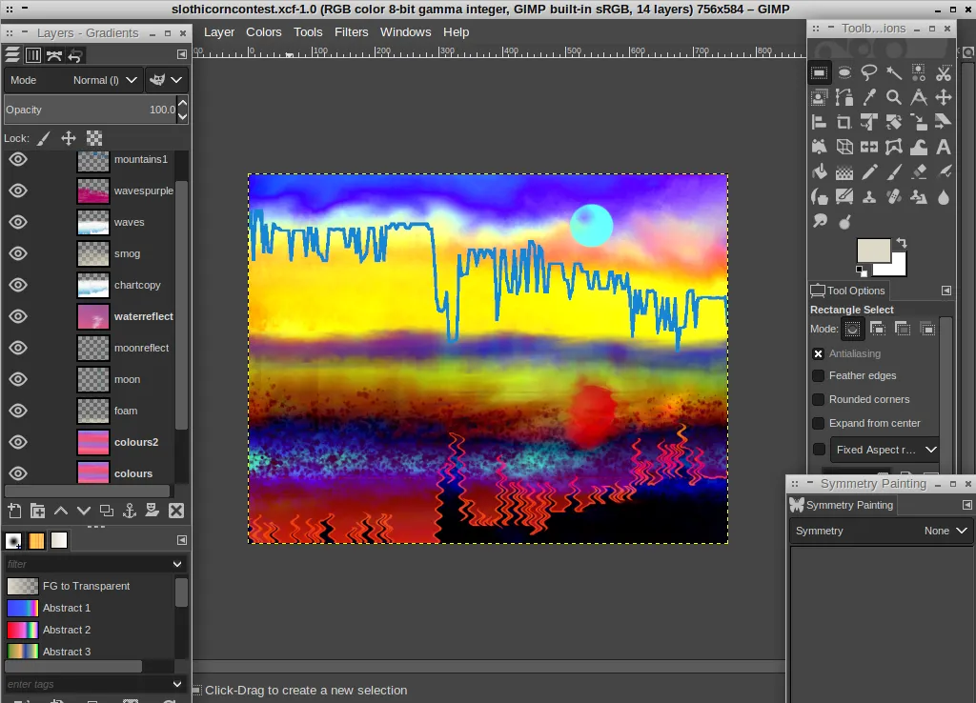Toggle visibility of colours2 layer

pyautogui.click(x=18, y=442)
